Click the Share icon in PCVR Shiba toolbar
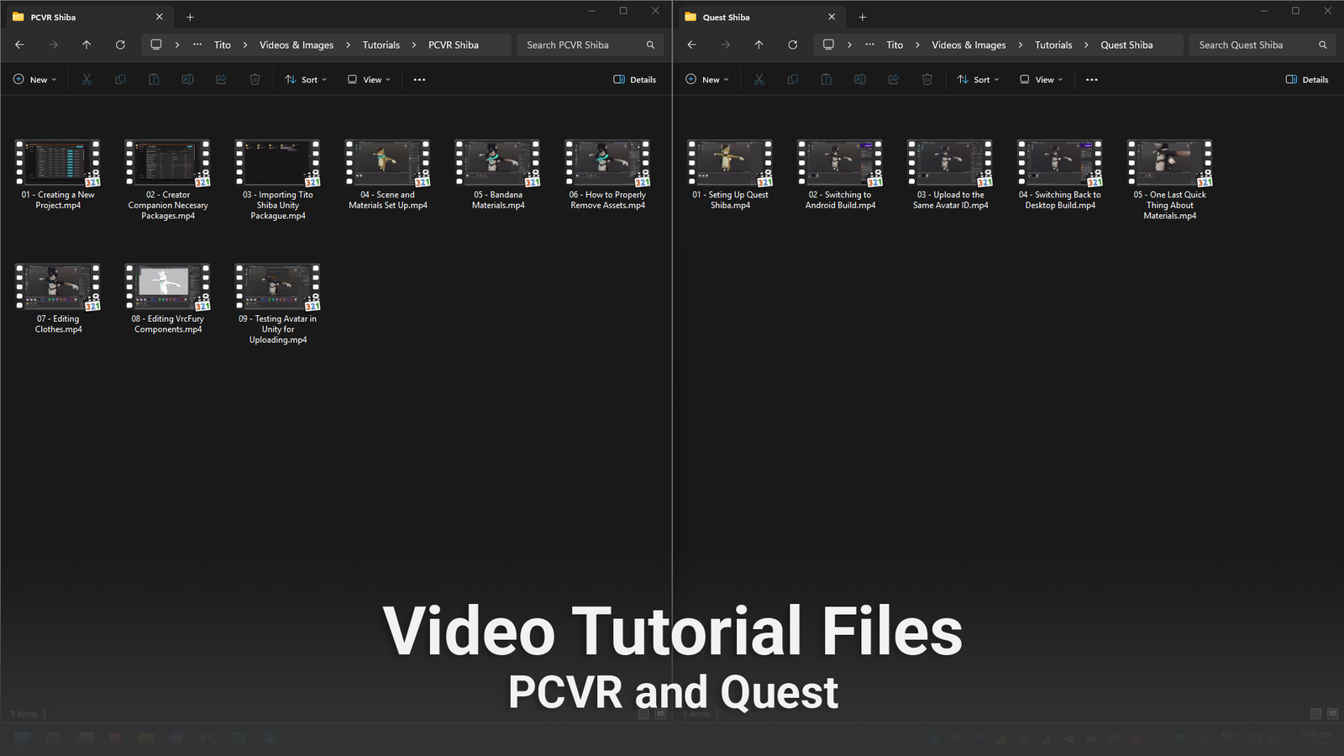The image size is (1344, 756). pyautogui.click(x=221, y=80)
